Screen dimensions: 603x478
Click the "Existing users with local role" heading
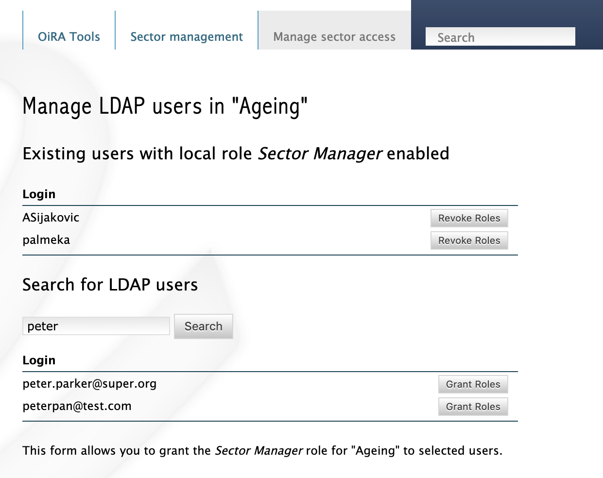pyautogui.click(x=236, y=154)
